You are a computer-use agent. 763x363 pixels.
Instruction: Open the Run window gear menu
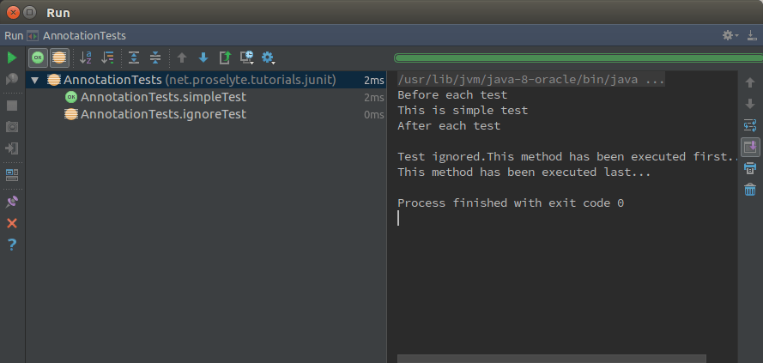[x=730, y=35]
